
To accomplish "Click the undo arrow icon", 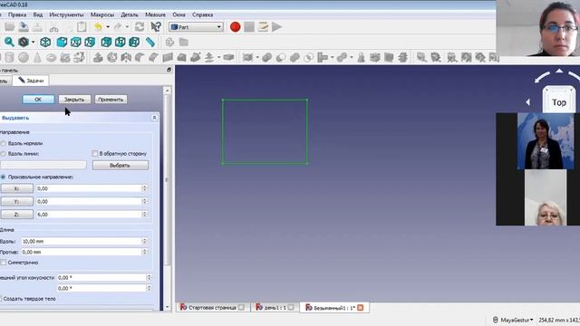I will click(99, 26).
